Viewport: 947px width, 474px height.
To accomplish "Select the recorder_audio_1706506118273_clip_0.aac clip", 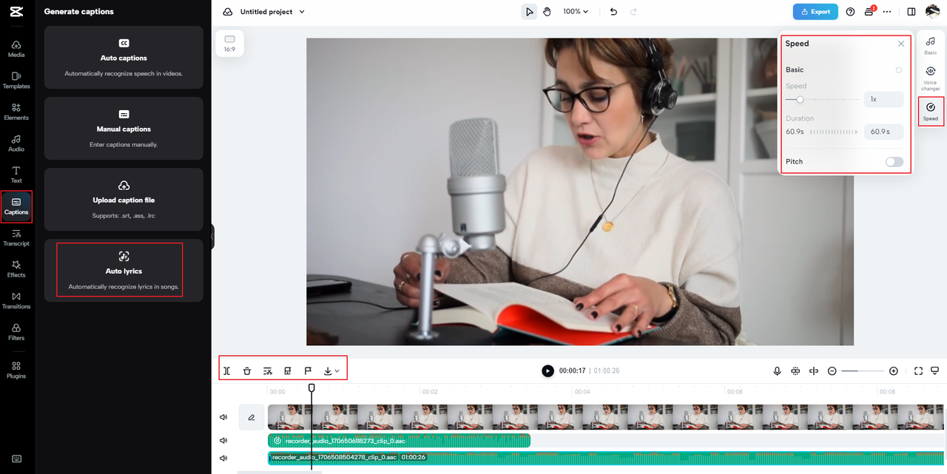I will (399, 440).
